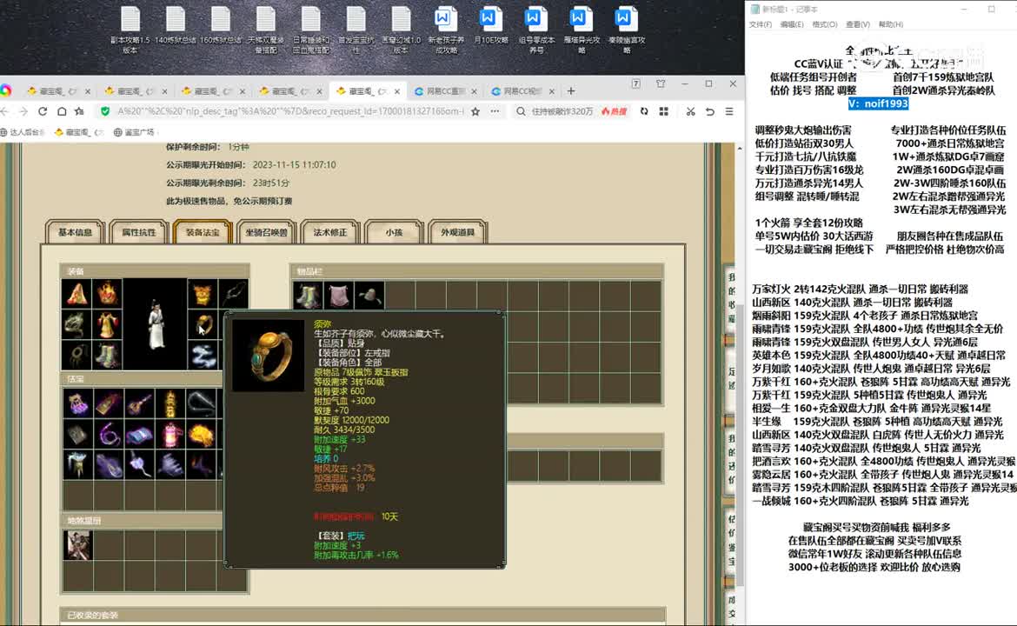Open a new browser tab

point(571,90)
